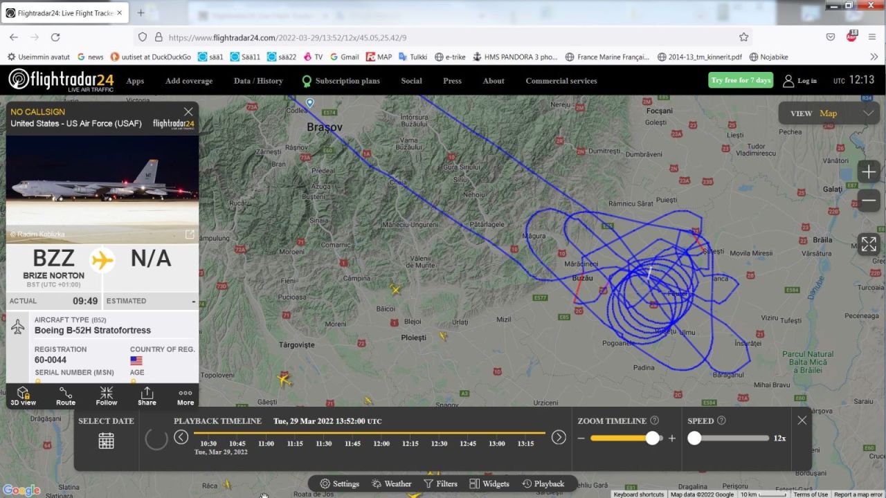The width and height of the screenshot is (886, 498).
Task: Open the Widgets option
Action: coord(489,484)
